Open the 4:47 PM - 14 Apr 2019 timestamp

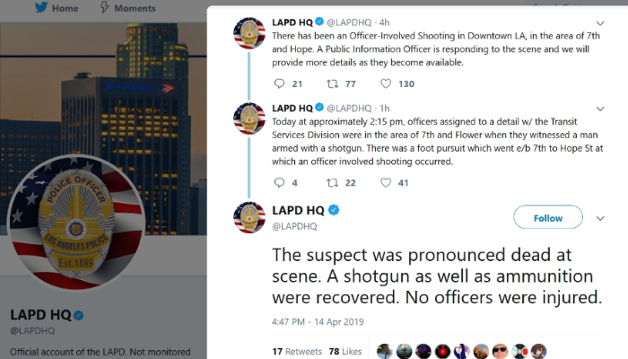click(x=318, y=321)
